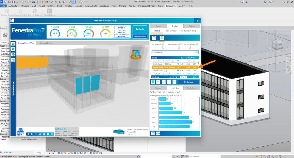Click the Fix Surface button
The height and width of the screenshot is (158, 294).
coord(188,82)
